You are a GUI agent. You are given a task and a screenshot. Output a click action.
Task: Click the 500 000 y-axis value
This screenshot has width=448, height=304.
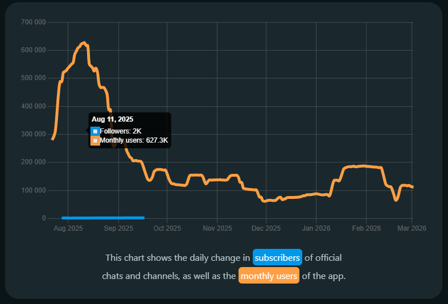(32, 78)
